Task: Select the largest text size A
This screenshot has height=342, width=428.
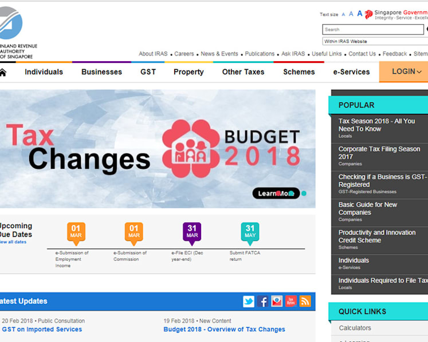Action: (x=360, y=13)
